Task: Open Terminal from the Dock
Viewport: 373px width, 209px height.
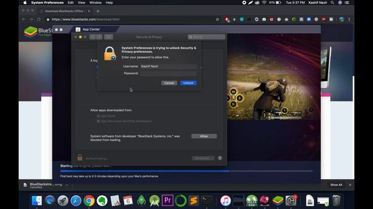Action: 206,201
